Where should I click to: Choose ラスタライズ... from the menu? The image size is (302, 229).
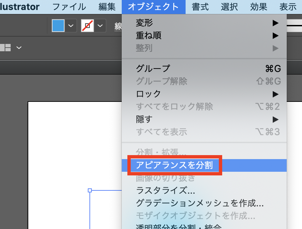point(165,190)
